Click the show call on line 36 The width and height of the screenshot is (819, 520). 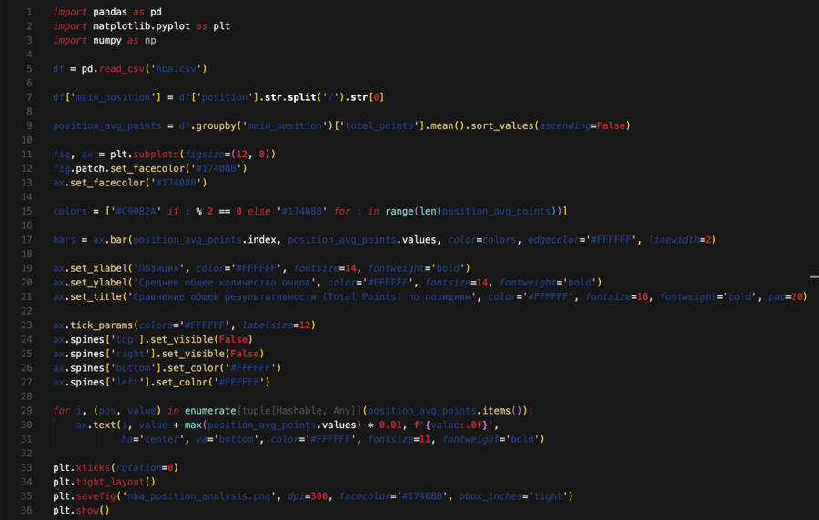[87, 510]
